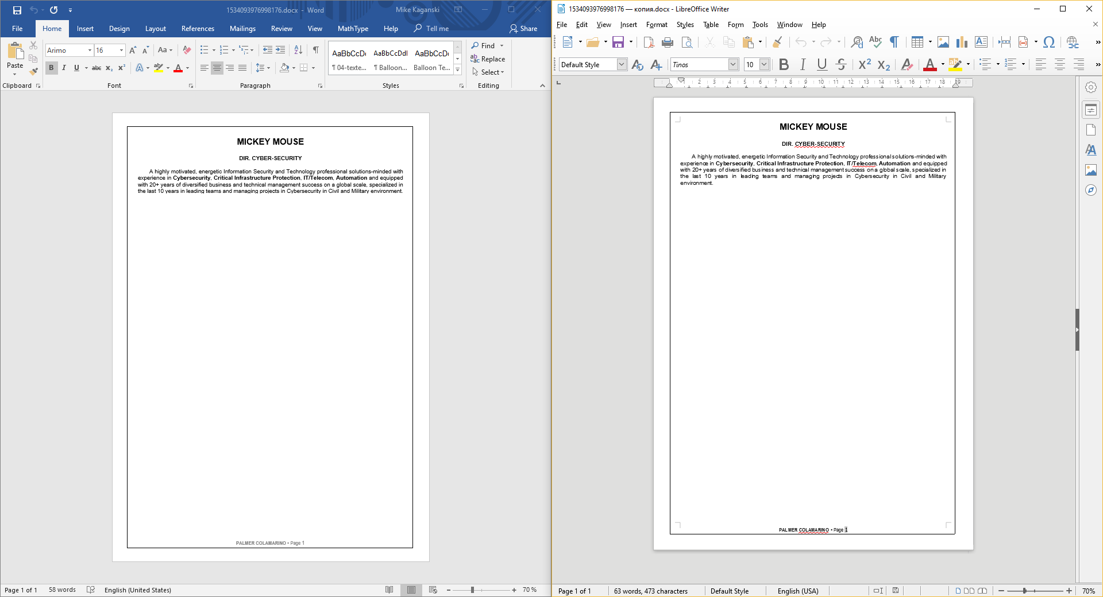Open the Styles panel in LibreOffice sidebar
Screen dimensions: 1103x597
coord(1091,150)
